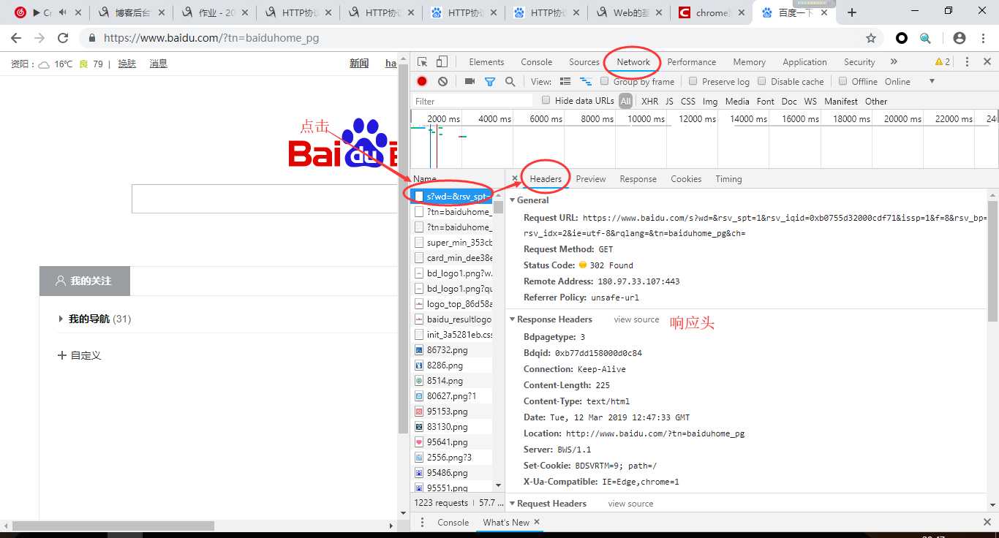Collapse the Response Headers section
The height and width of the screenshot is (538, 999).
click(513, 319)
